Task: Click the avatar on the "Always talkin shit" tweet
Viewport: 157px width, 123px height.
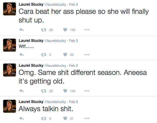Action: [9, 106]
